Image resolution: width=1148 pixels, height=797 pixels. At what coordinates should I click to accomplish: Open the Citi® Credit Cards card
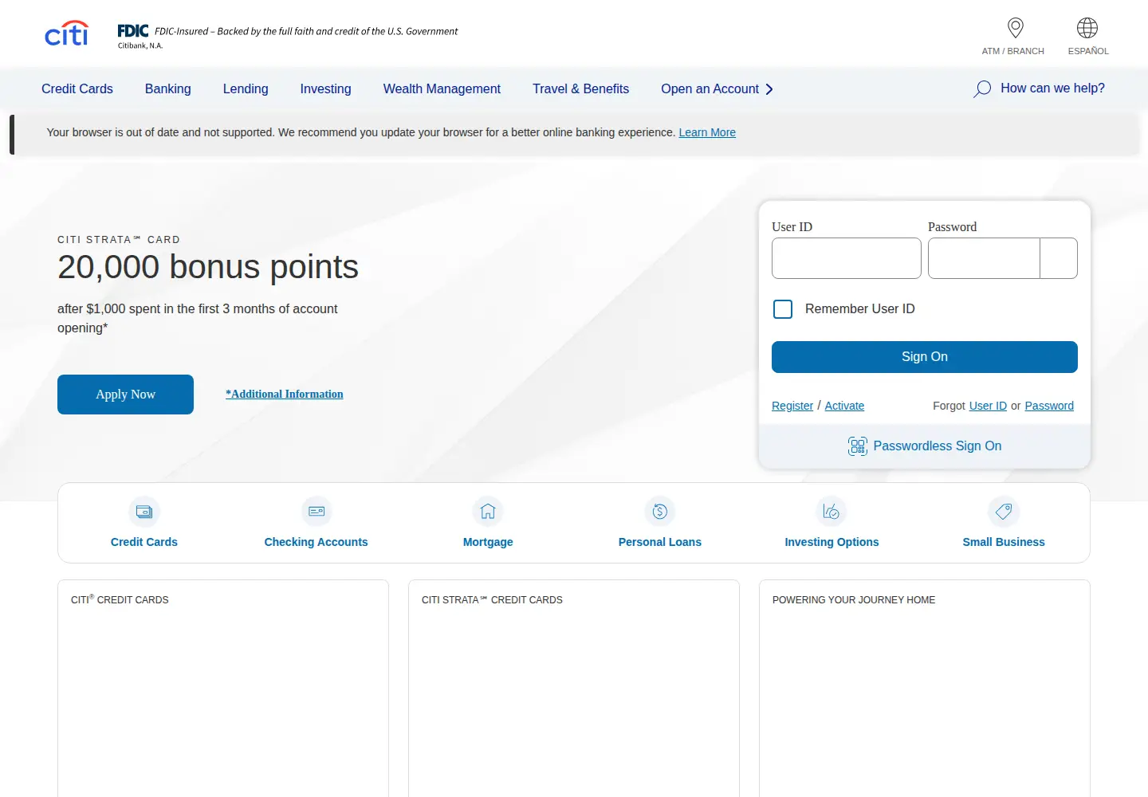point(223,689)
